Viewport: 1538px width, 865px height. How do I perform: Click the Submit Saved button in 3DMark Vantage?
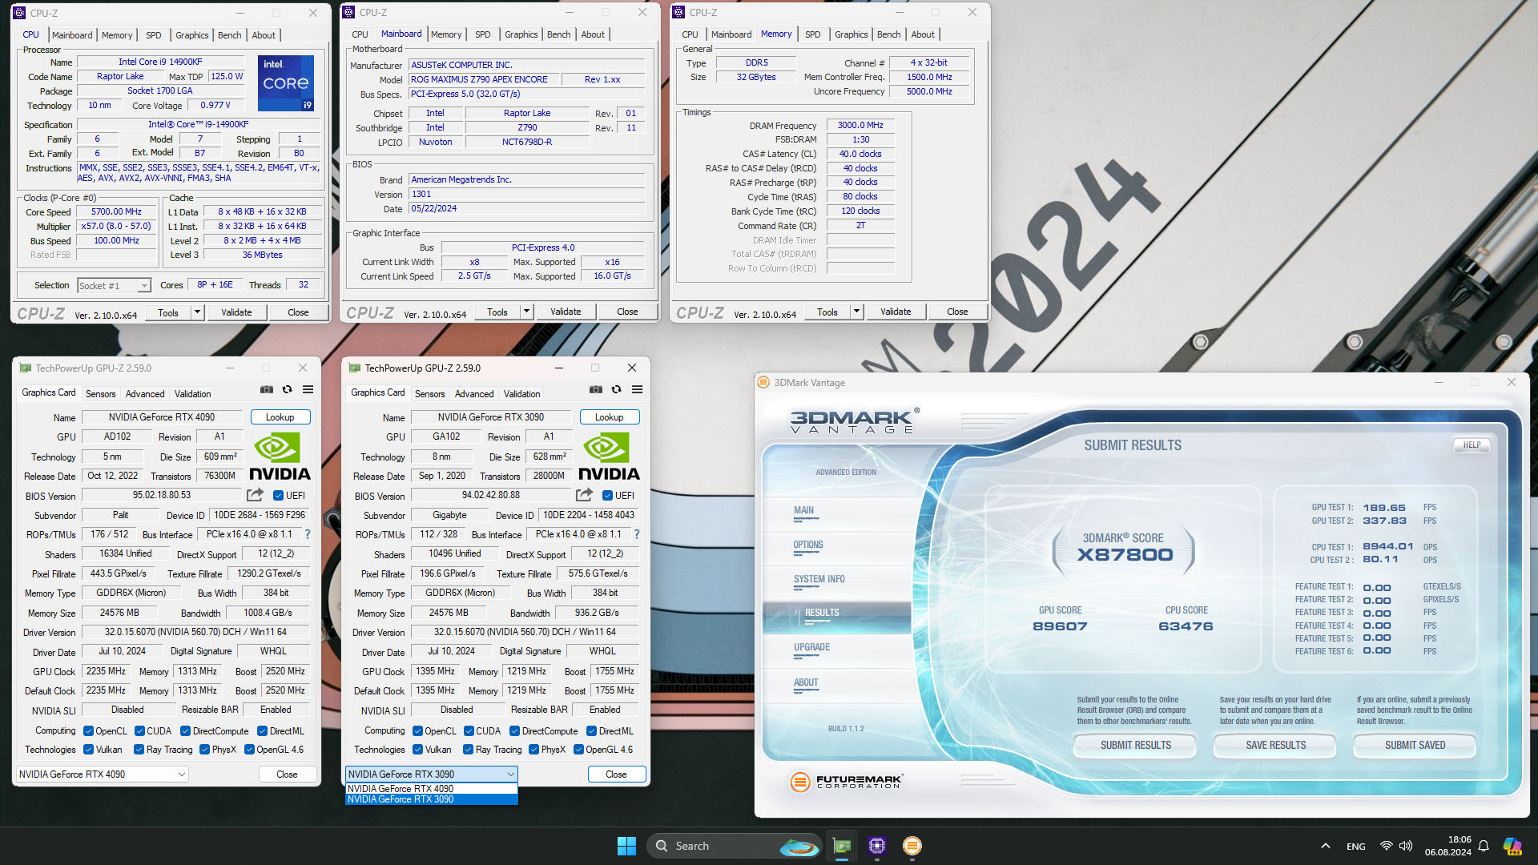[x=1415, y=745]
